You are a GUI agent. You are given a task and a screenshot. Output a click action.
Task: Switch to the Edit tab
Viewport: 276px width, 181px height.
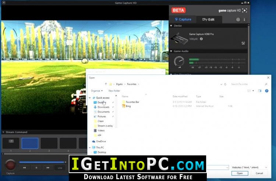click(x=209, y=19)
